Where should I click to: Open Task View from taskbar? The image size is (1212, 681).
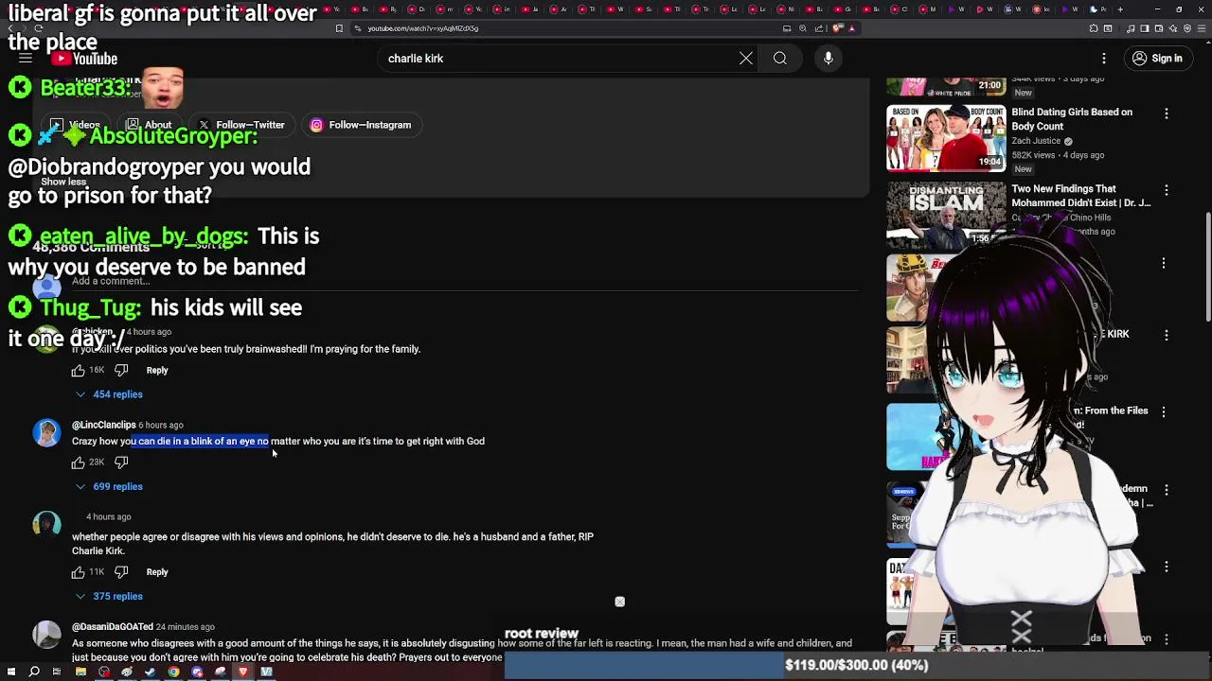click(57, 672)
